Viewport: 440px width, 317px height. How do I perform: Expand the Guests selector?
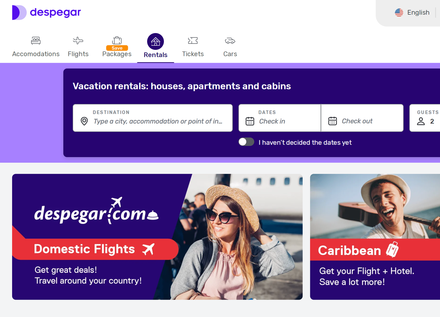click(425, 118)
